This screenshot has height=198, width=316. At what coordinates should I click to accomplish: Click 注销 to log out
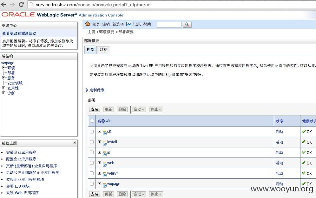click(106, 24)
